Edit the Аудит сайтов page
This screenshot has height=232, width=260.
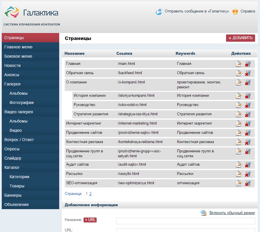click(x=239, y=164)
